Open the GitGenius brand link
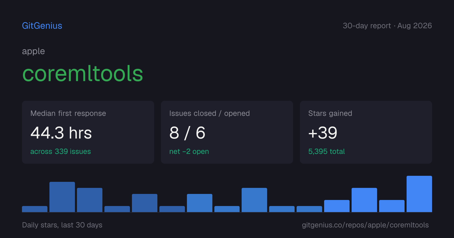Image resolution: width=454 pixels, height=238 pixels. pyautogui.click(x=42, y=26)
